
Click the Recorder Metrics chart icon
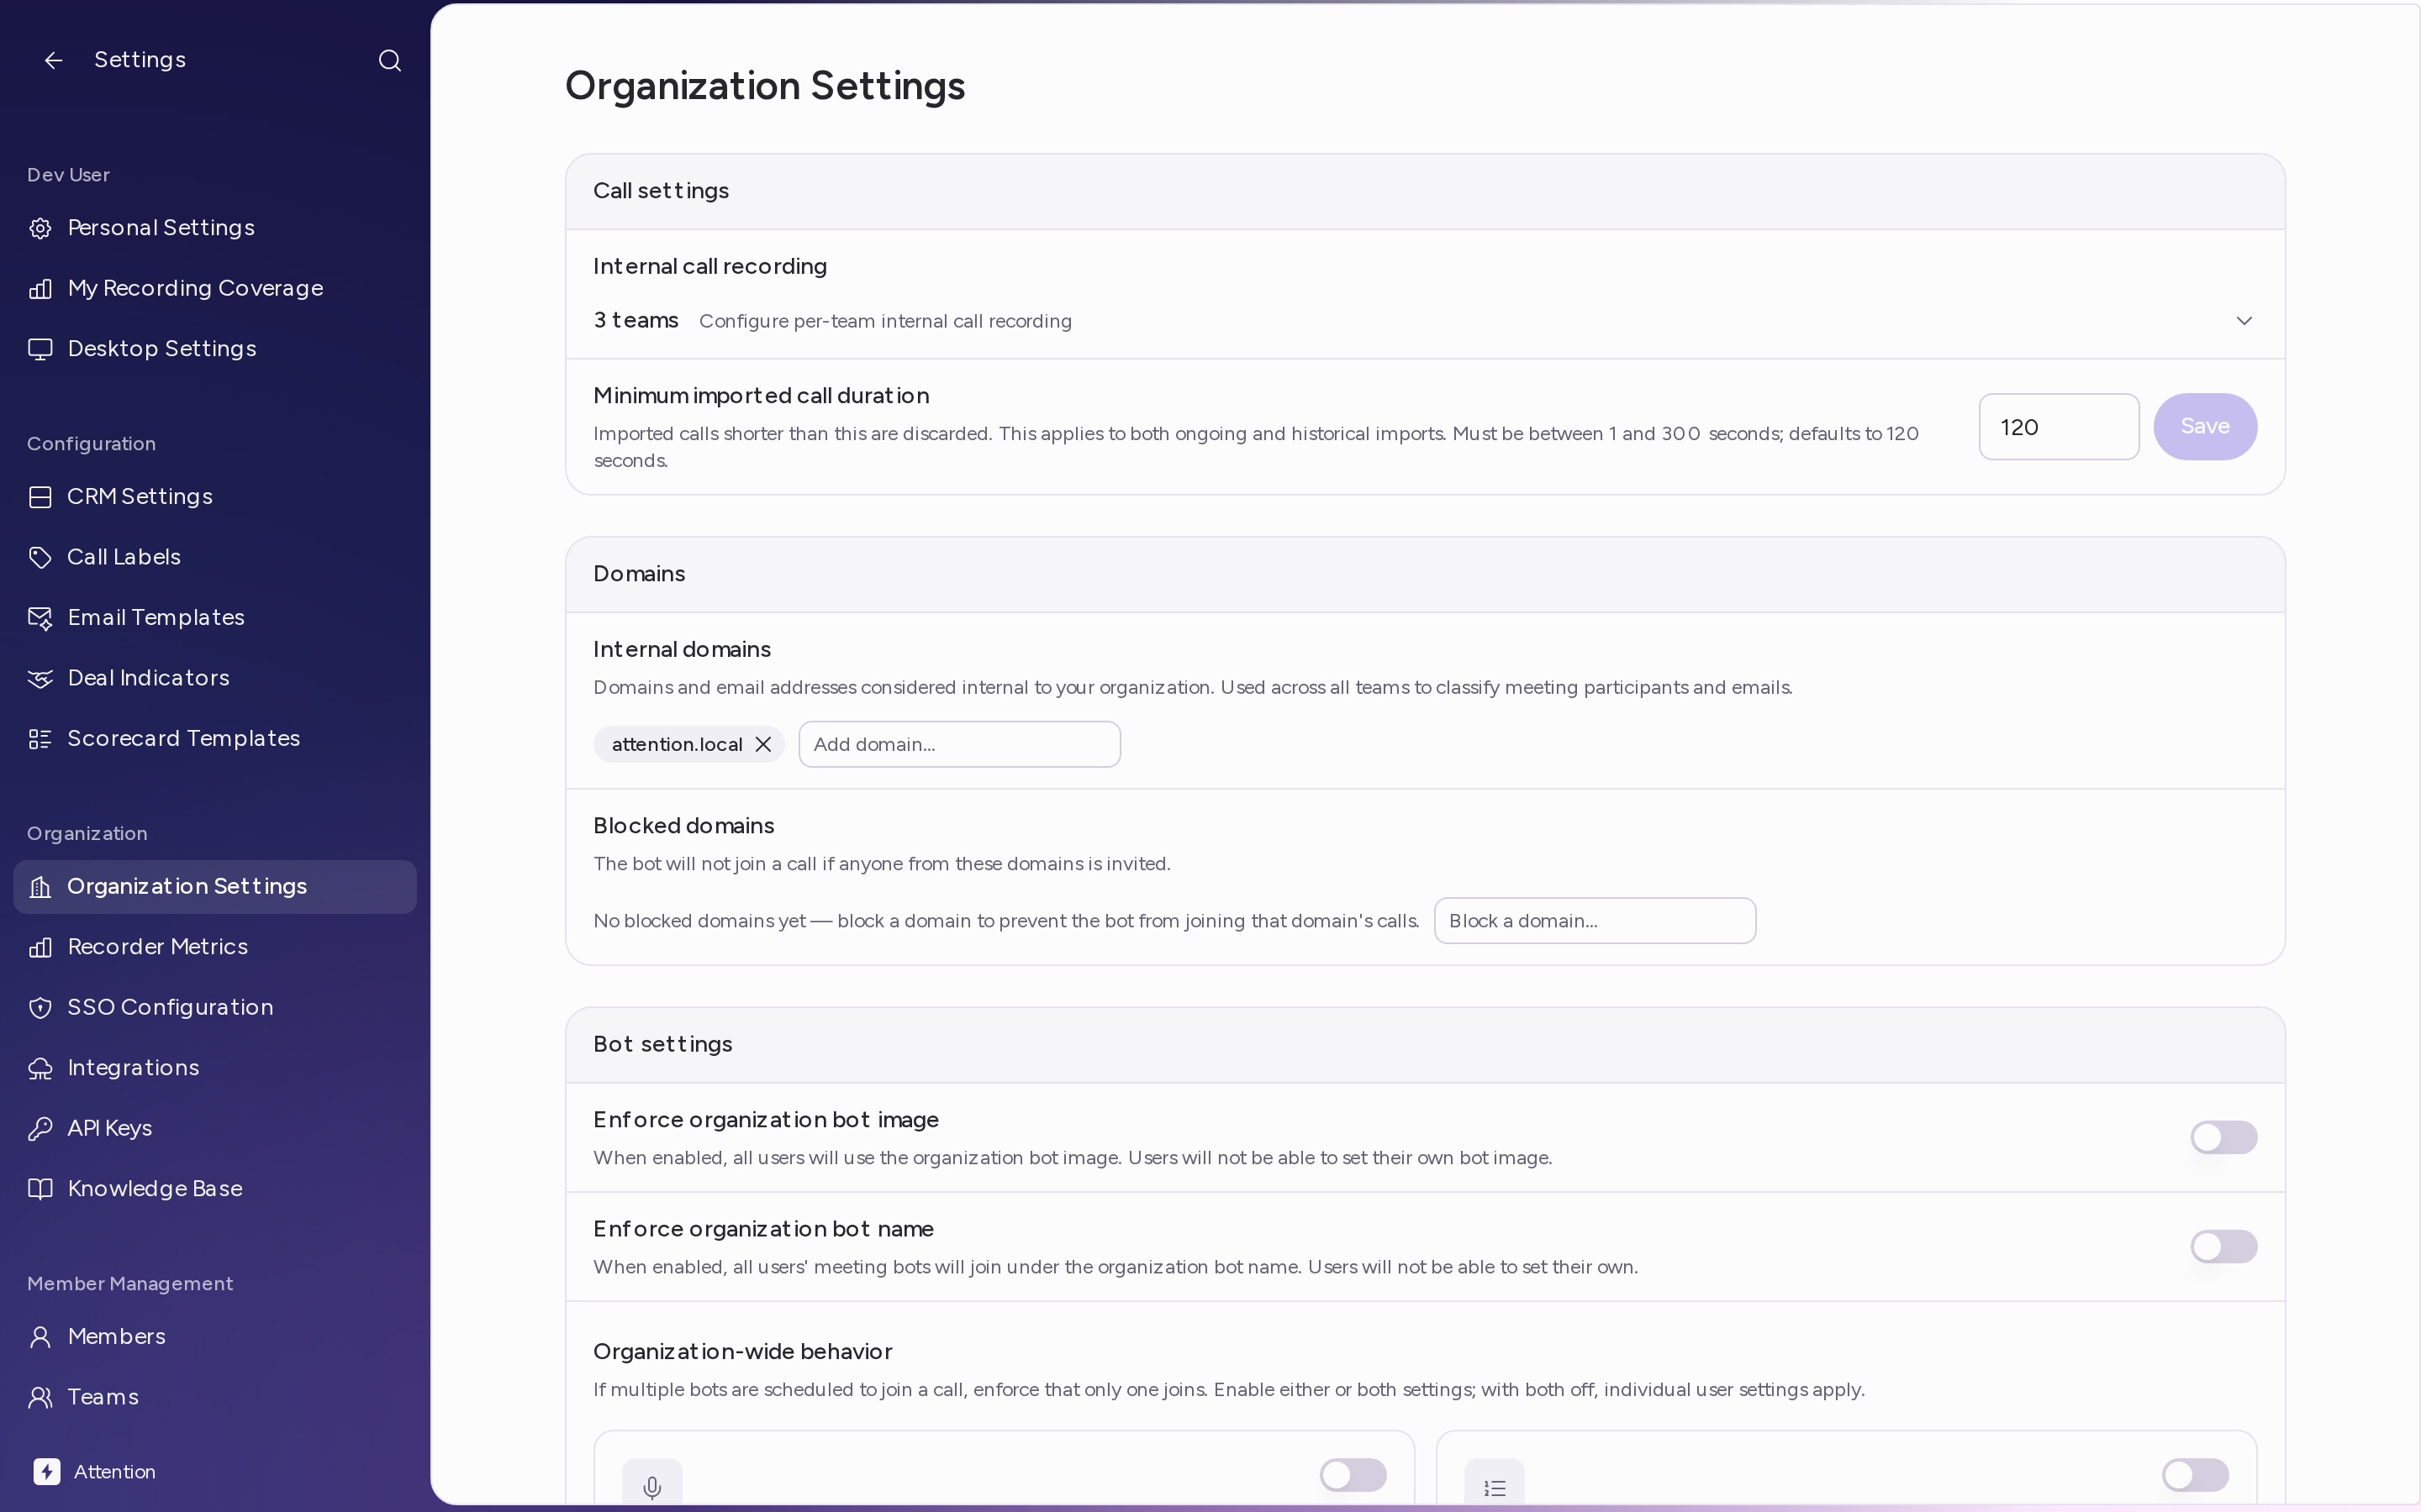tap(40, 947)
